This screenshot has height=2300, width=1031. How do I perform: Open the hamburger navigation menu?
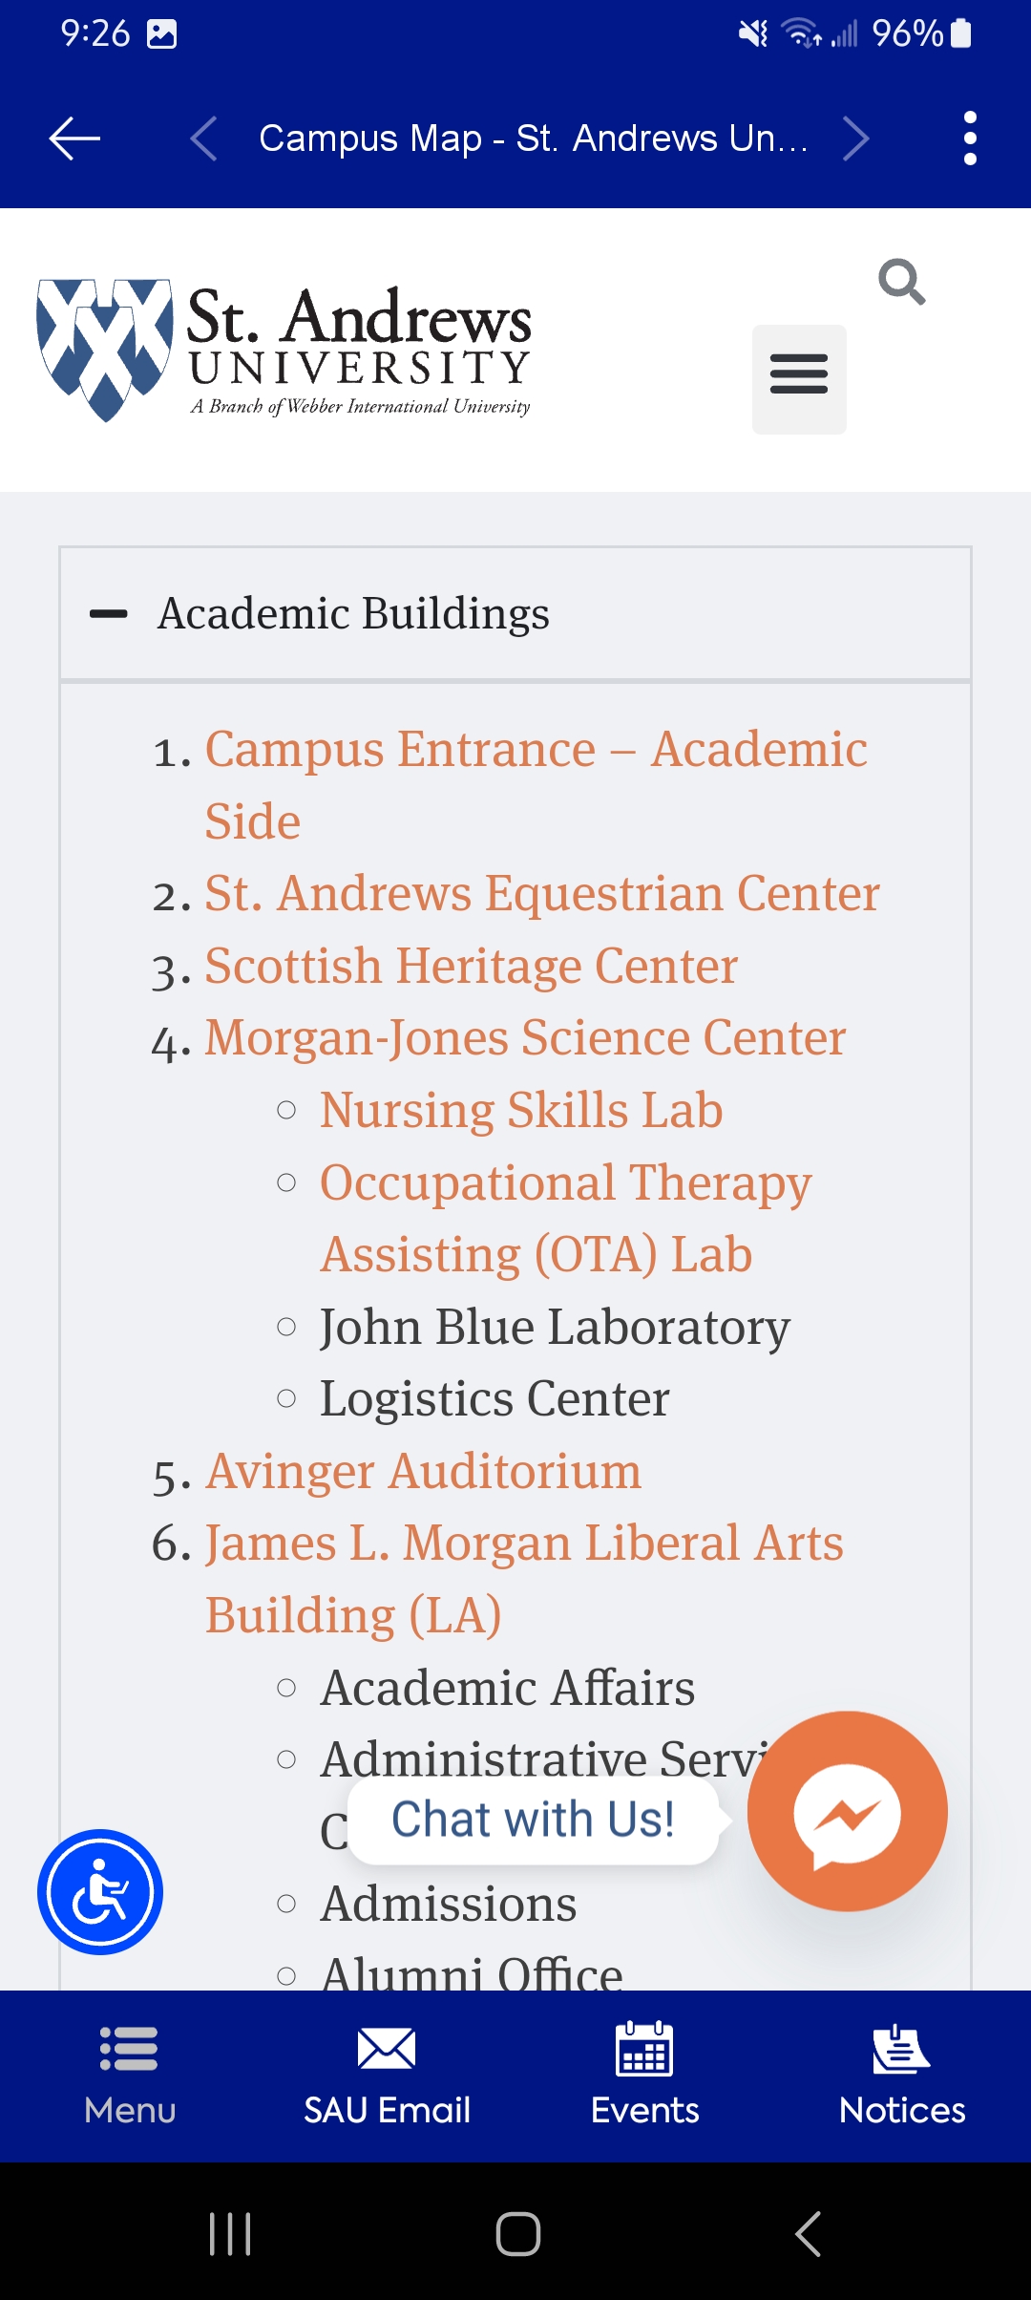[799, 379]
